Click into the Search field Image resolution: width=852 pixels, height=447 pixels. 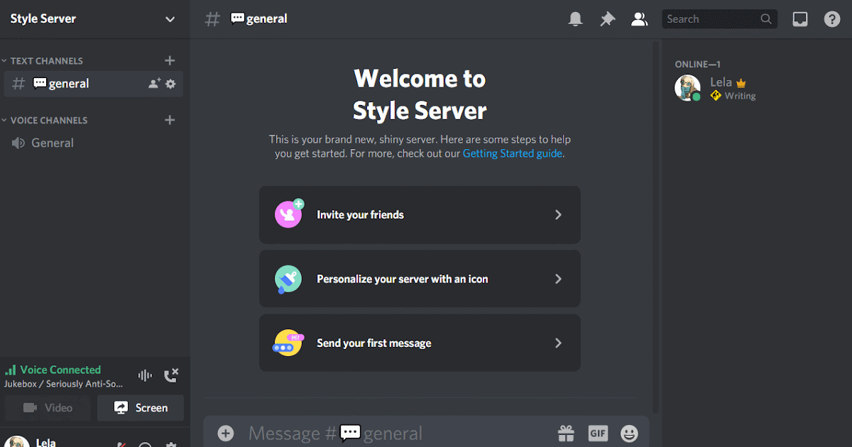tap(720, 19)
